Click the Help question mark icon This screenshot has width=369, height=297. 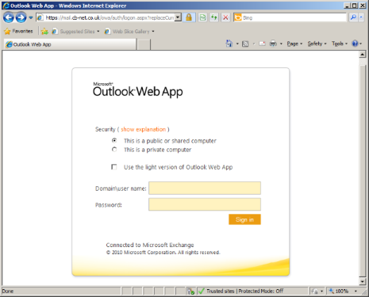point(355,44)
